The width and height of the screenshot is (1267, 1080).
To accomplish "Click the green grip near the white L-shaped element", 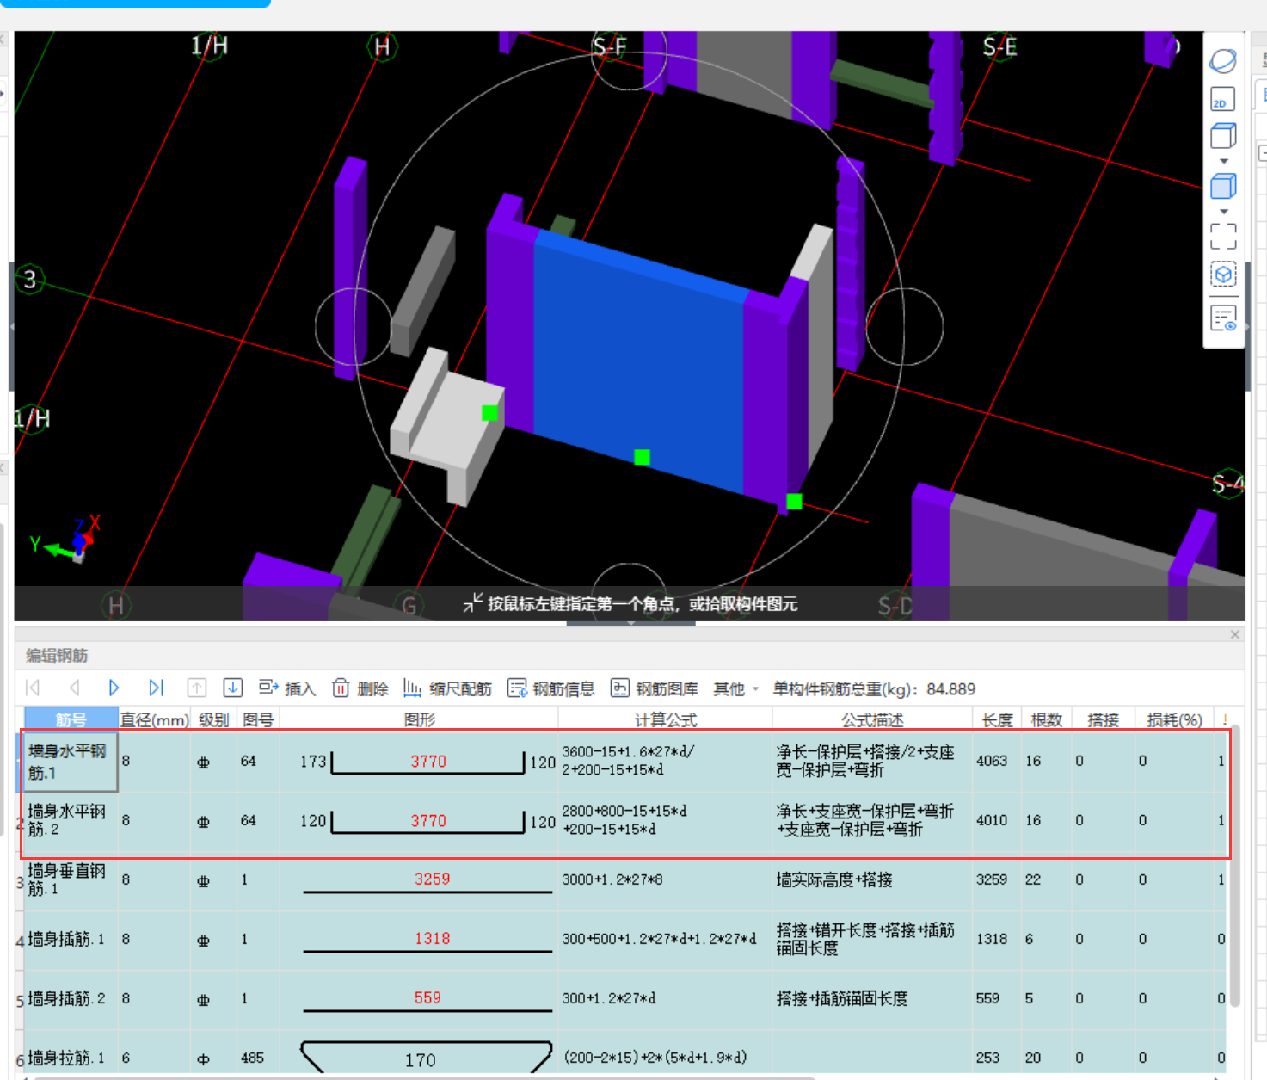I will click(489, 413).
